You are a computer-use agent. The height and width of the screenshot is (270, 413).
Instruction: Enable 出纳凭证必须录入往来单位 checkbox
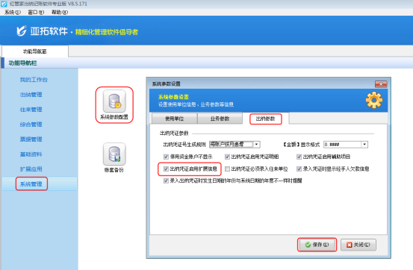(x=227, y=169)
